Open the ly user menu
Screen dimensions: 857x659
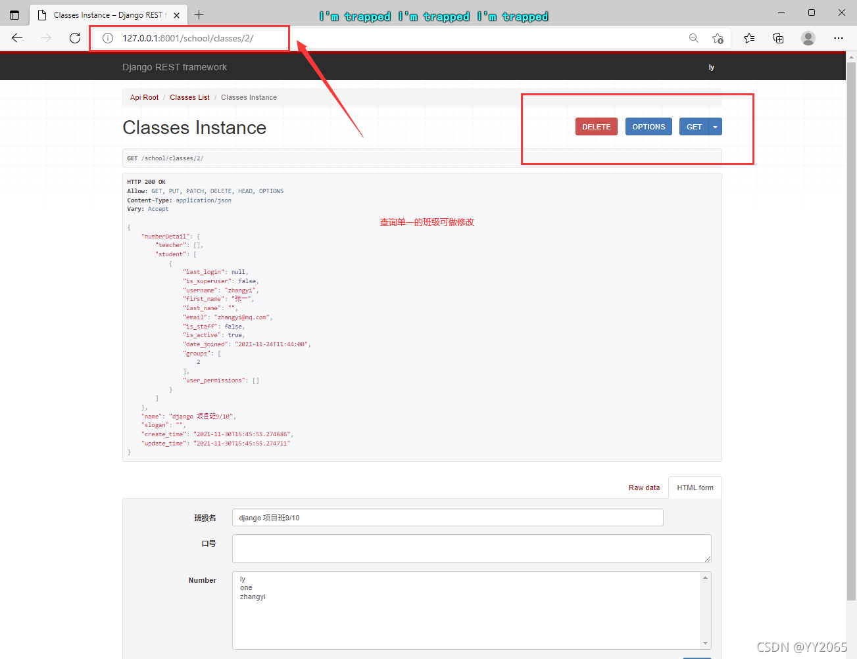[x=711, y=67]
